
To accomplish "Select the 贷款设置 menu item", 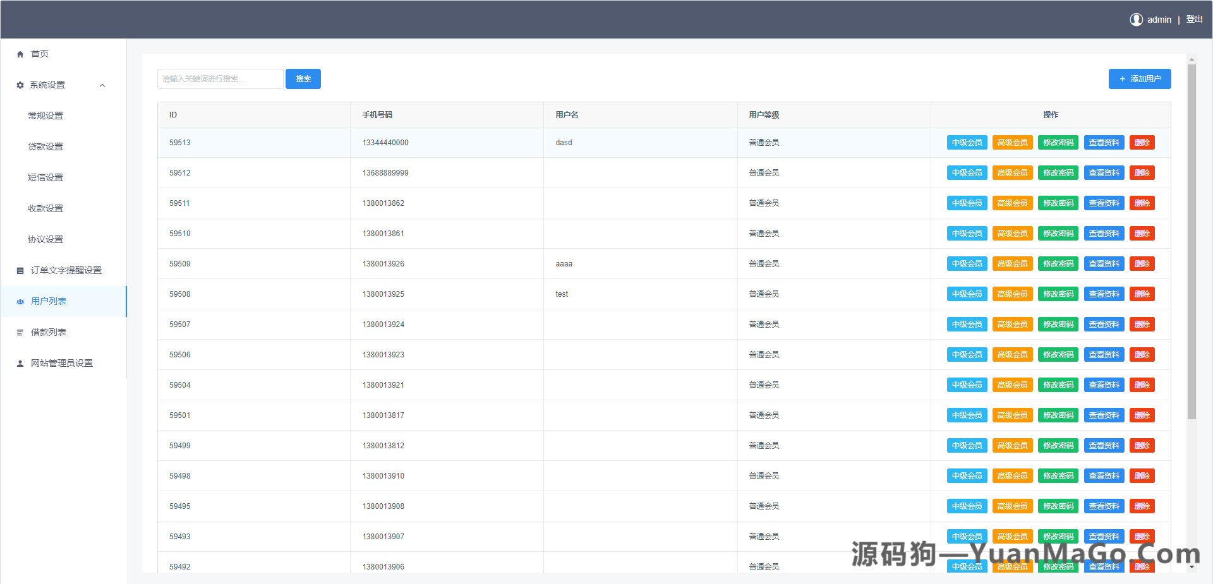I will pos(45,146).
